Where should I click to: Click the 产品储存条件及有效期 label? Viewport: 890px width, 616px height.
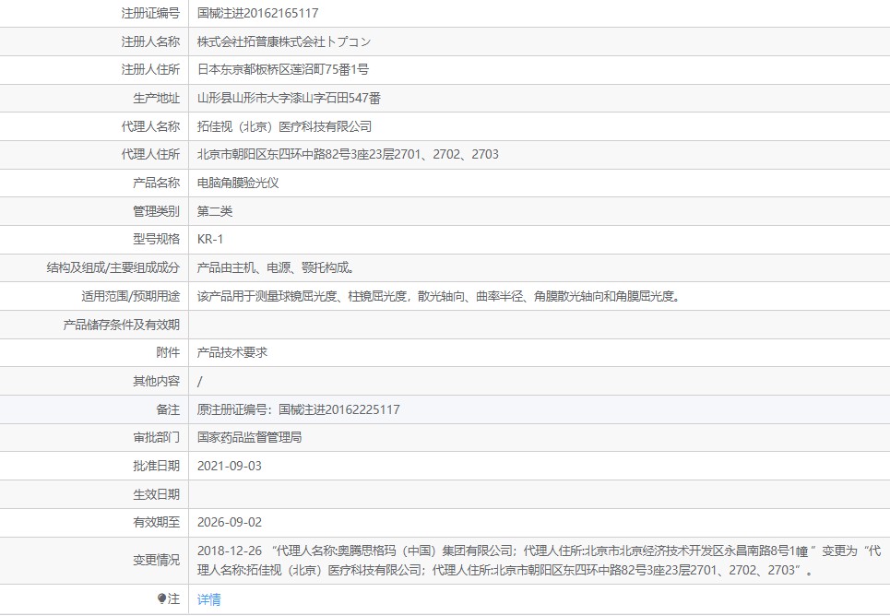(x=122, y=325)
